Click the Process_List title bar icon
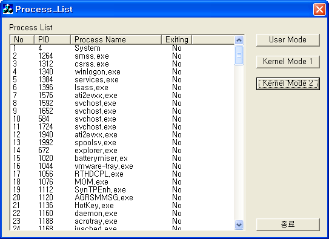 click(8, 9)
